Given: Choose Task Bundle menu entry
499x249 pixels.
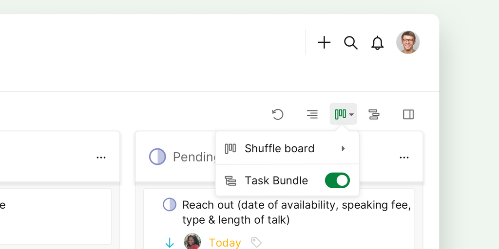Looking at the screenshot, I should (x=276, y=180).
